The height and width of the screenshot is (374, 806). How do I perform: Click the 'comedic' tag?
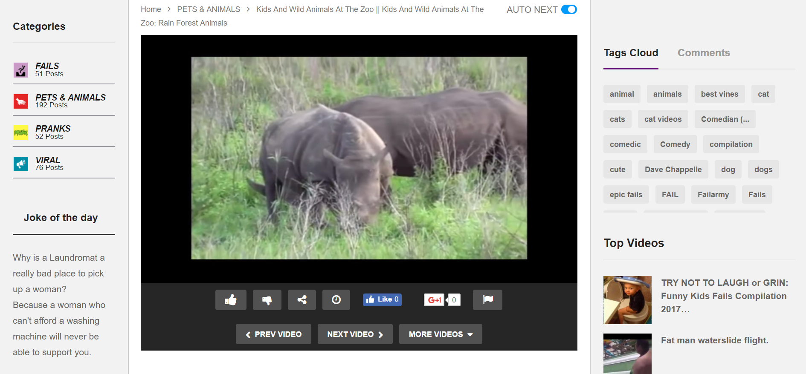(625, 144)
